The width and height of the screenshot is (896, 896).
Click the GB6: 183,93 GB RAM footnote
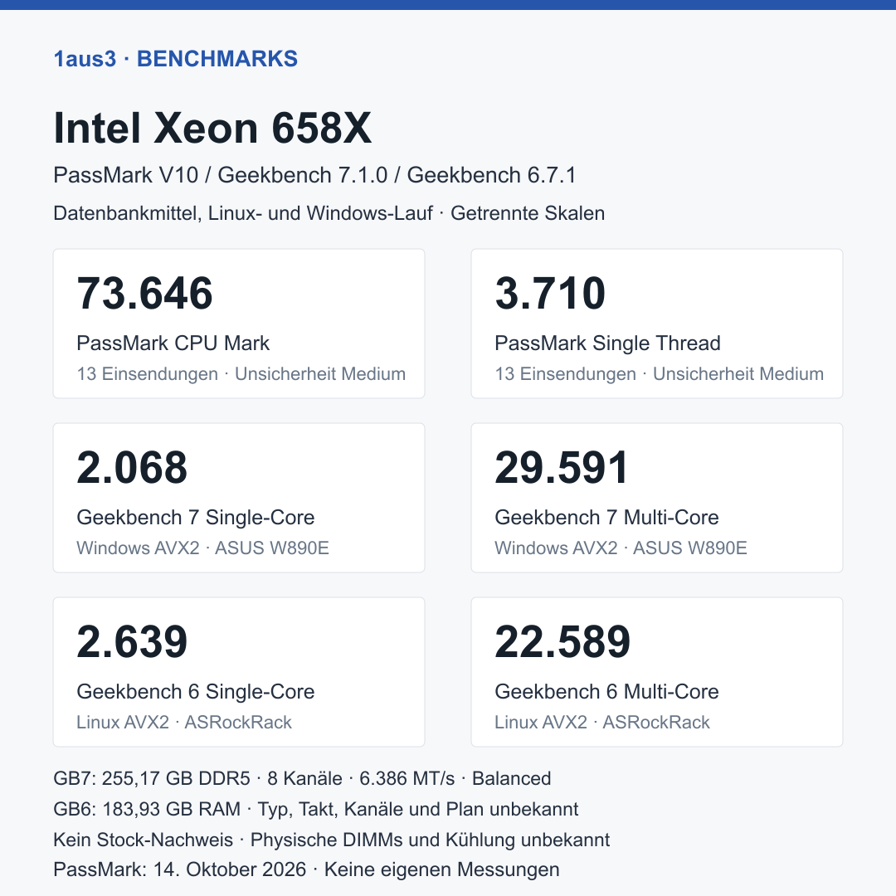coord(316,809)
